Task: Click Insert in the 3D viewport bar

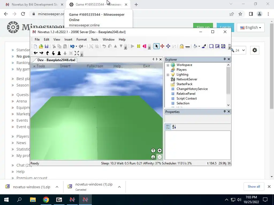Action: click(65, 66)
